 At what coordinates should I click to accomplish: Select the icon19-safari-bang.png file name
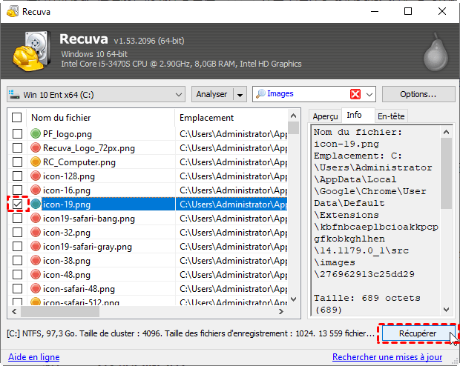click(89, 219)
